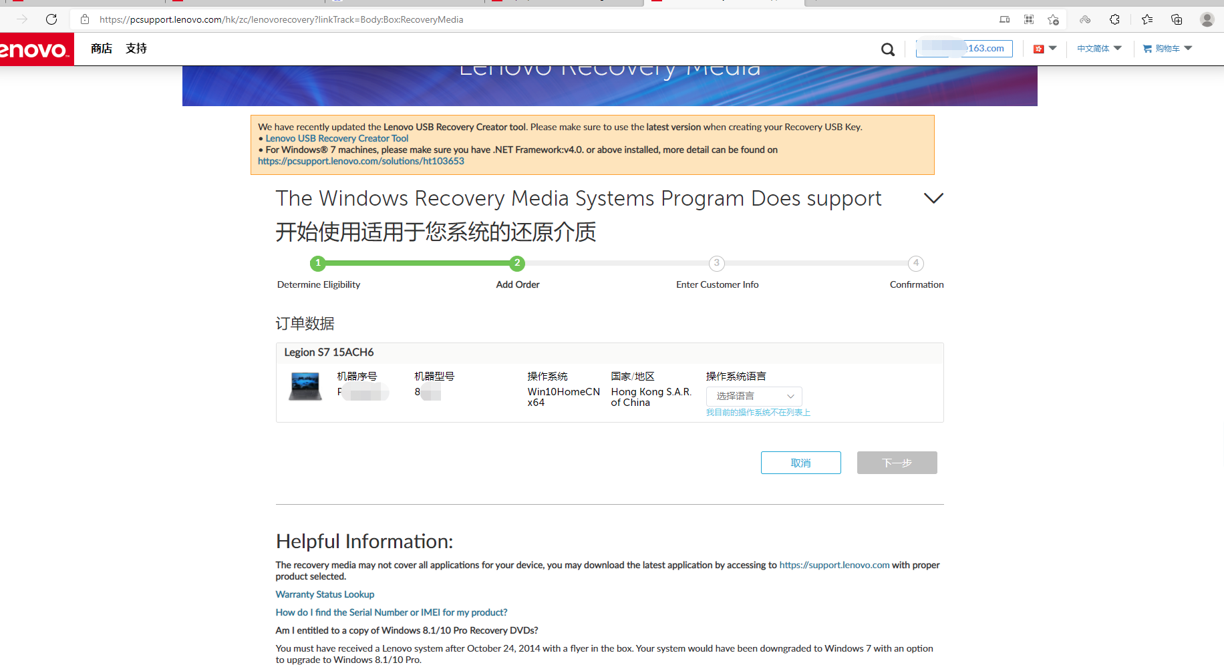Open the 中文简体 language dropdown
Viewport: 1224px width, 671px height.
pyautogui.click(x=1099, y=49)
